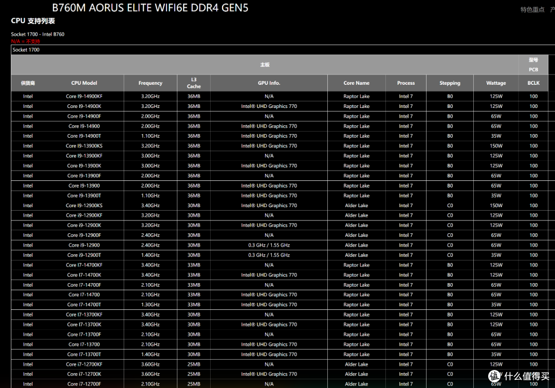Click Intel vendor cell in Core I9-14900 row

pyautogui.click(x=28, y=126)
